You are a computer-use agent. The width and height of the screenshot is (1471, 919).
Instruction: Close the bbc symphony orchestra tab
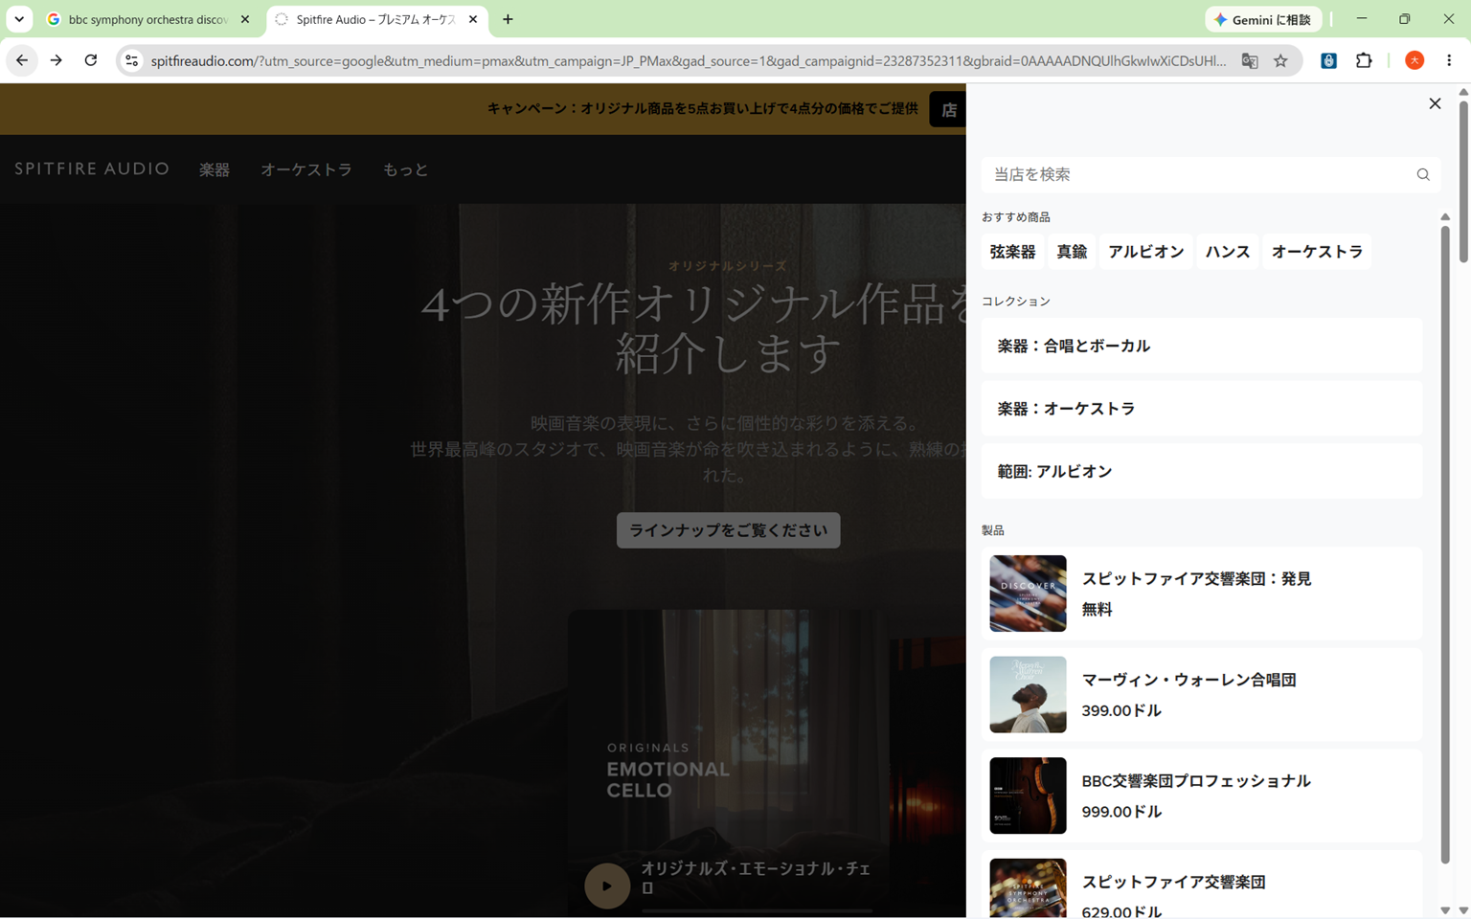[x=245, y=19]
